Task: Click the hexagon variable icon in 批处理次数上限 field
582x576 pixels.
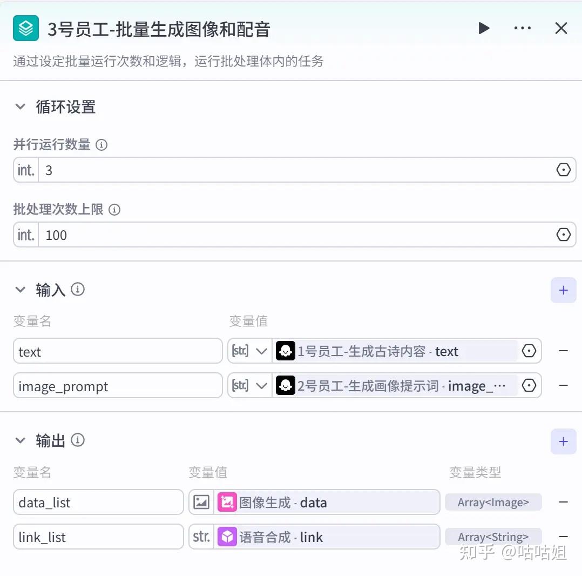Action: tap(563, 235)
